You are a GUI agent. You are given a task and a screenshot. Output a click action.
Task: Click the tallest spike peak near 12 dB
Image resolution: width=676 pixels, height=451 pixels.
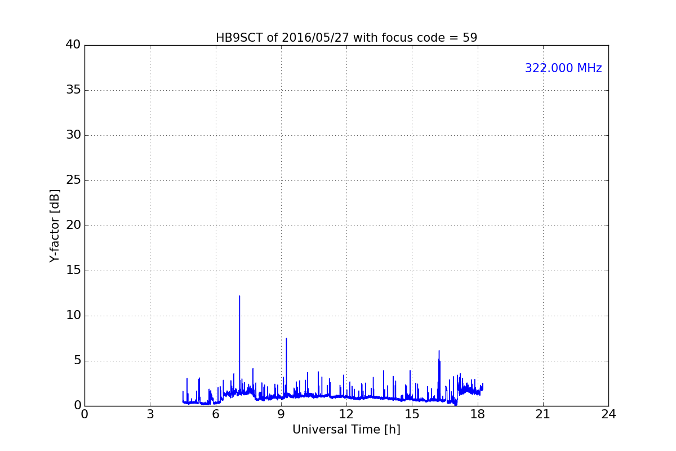(x=239, y=296)
